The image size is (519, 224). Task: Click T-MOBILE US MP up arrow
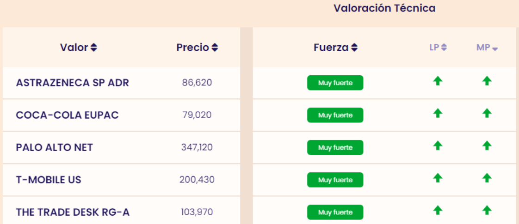coord(487,178)
